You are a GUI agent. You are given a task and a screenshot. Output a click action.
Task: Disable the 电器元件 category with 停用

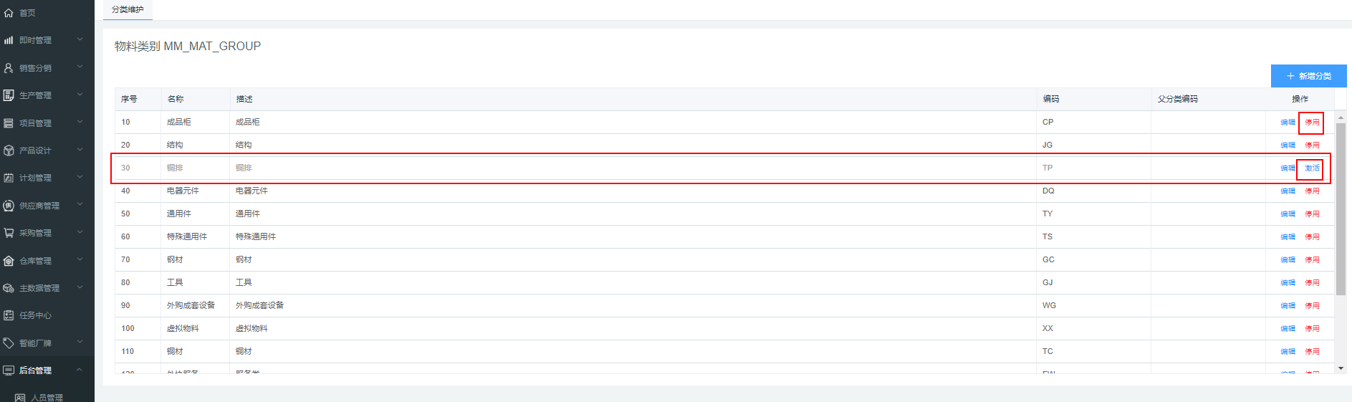[x=1312, y=191]
